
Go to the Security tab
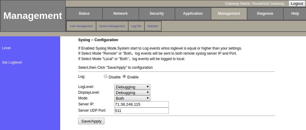(157, 13)
